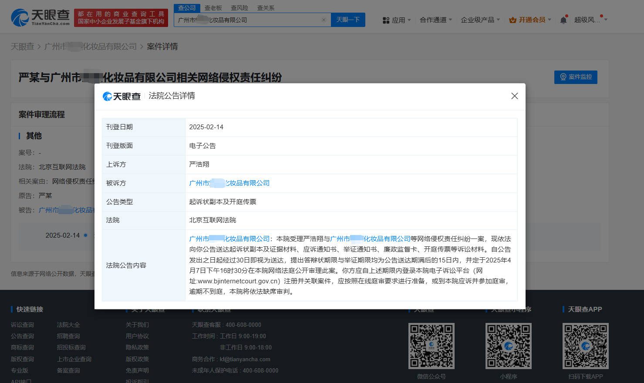644x383 pixels.
Task: Open 备案查询 footer link
Action: [68, 370]
